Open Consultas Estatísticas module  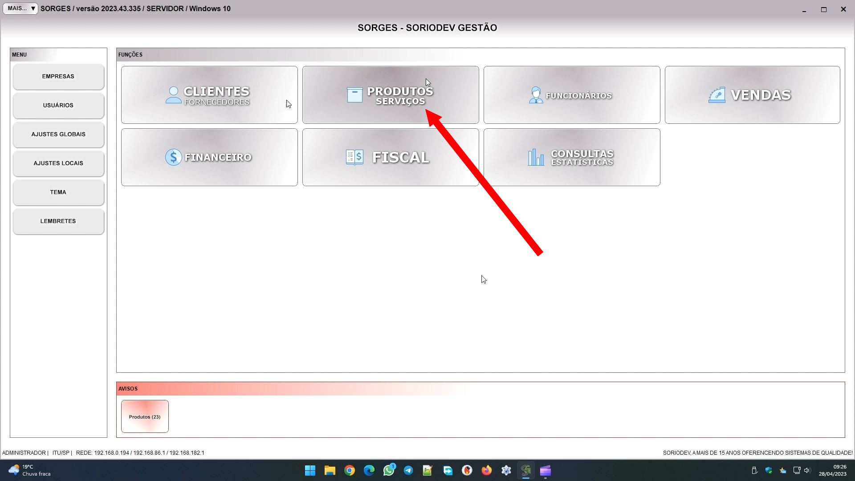click(572, 157)
